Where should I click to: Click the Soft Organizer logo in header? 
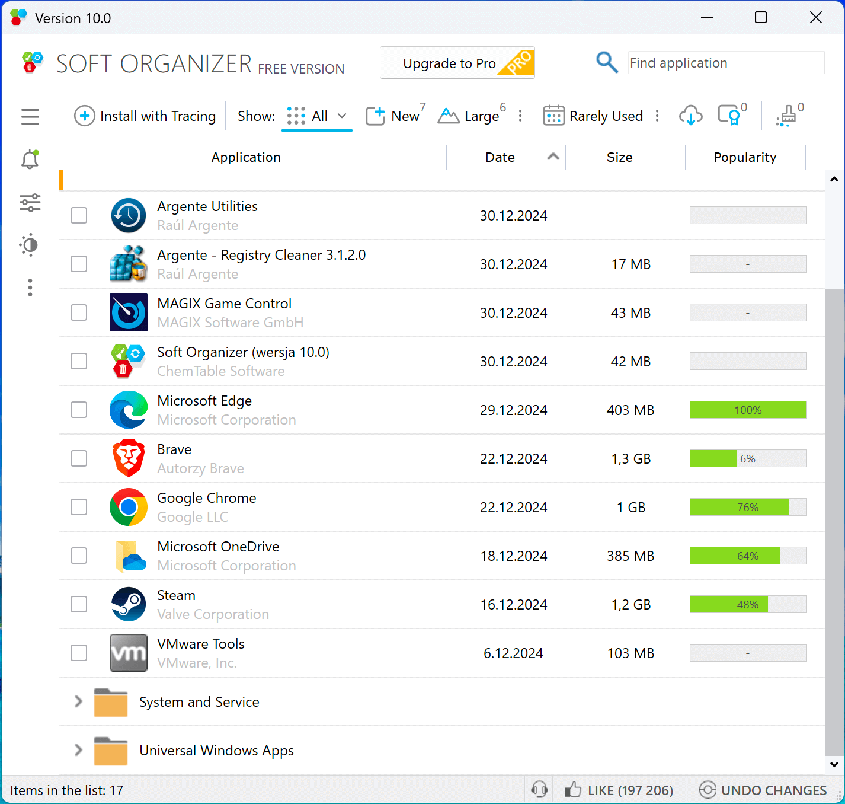pyautogui.click(x=33, y=62)
